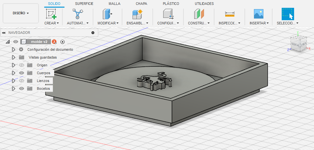314x150 pixels.
Task: Click the Select tool icon
Action: (x=288, y=14)
